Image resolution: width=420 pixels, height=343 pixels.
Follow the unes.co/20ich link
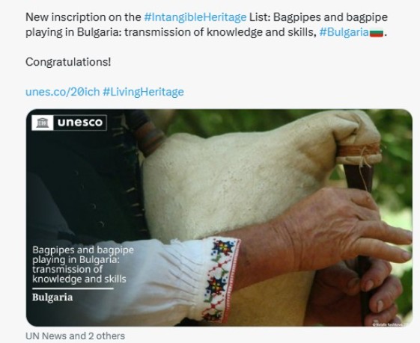pos(62,92)
